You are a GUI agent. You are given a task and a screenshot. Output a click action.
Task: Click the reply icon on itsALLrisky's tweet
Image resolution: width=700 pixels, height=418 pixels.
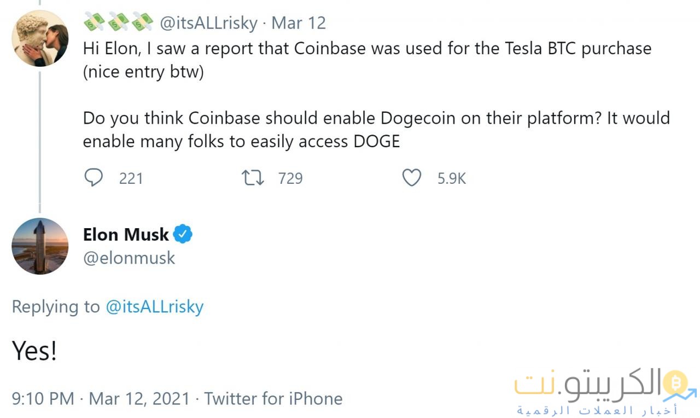(x=94, y=177)
